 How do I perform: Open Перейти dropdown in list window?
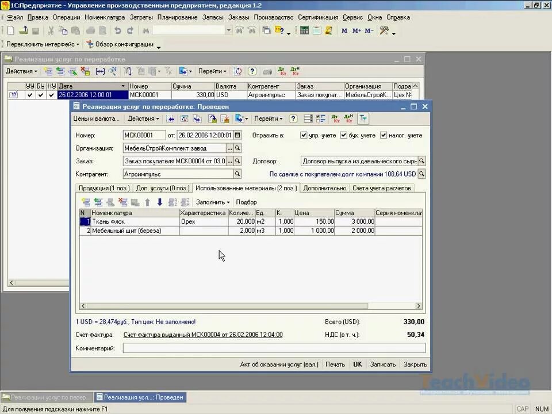[212, 71]
